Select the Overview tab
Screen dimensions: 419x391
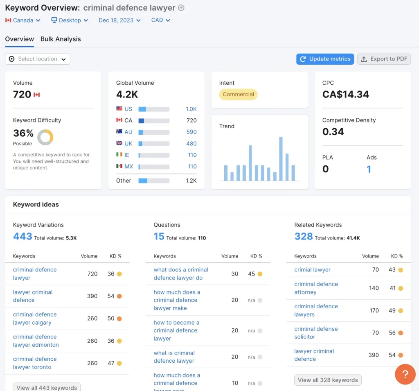[19, 39]
